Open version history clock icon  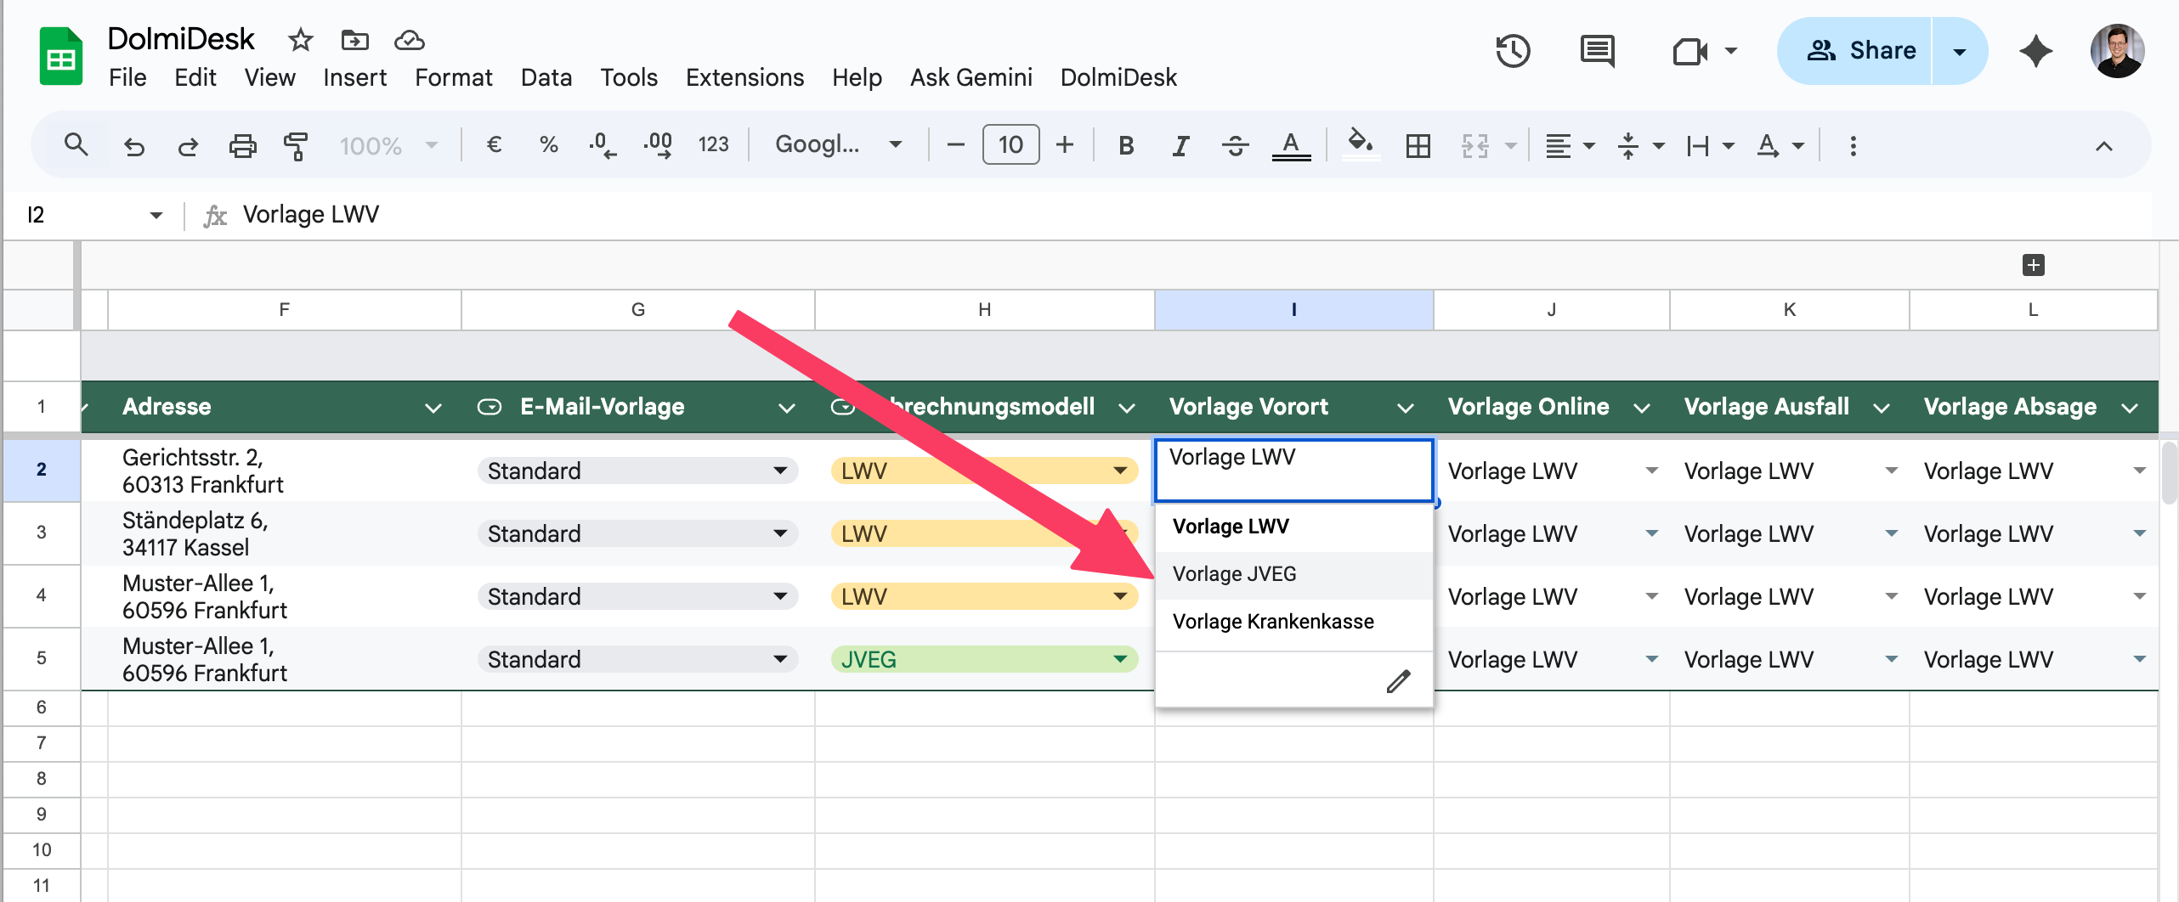pos(1513,52)
